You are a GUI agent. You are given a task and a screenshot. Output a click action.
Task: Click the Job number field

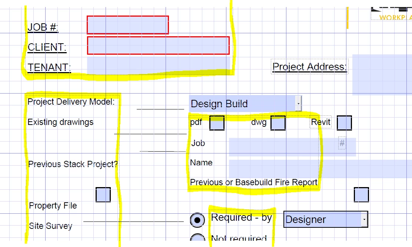[x=292, y=147]
